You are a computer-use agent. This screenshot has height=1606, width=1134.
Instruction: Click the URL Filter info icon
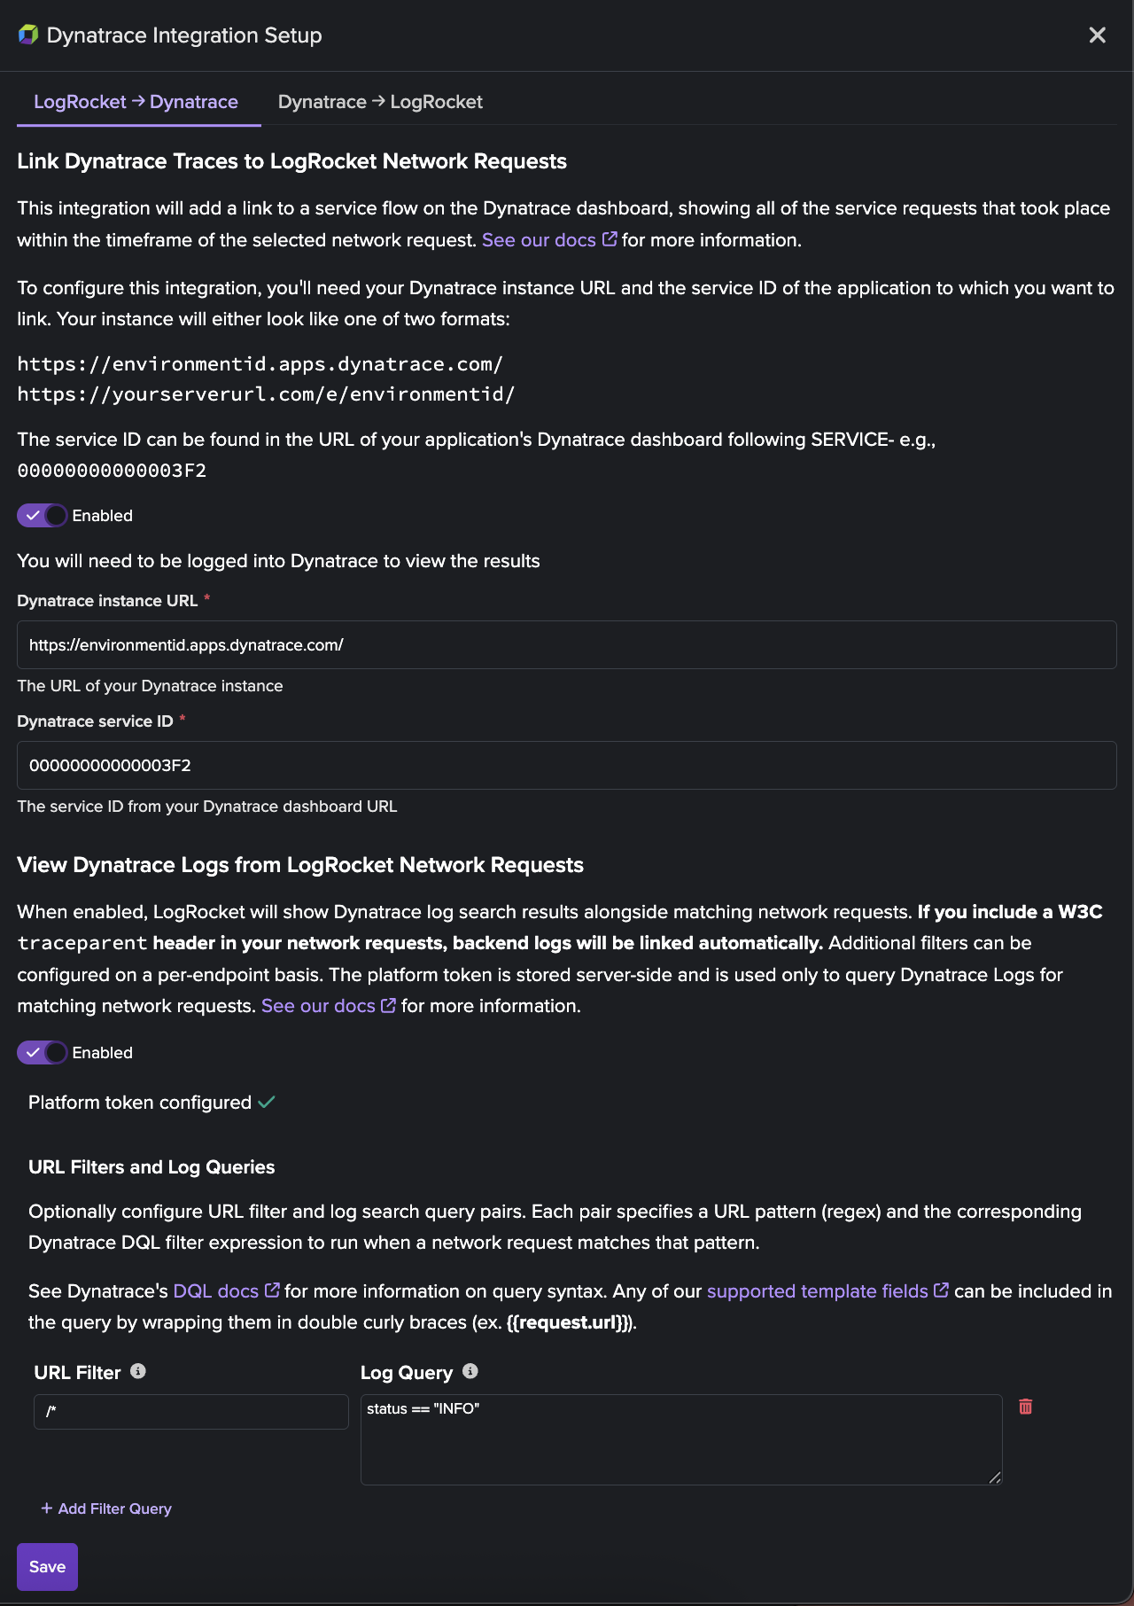[138, 1371]
